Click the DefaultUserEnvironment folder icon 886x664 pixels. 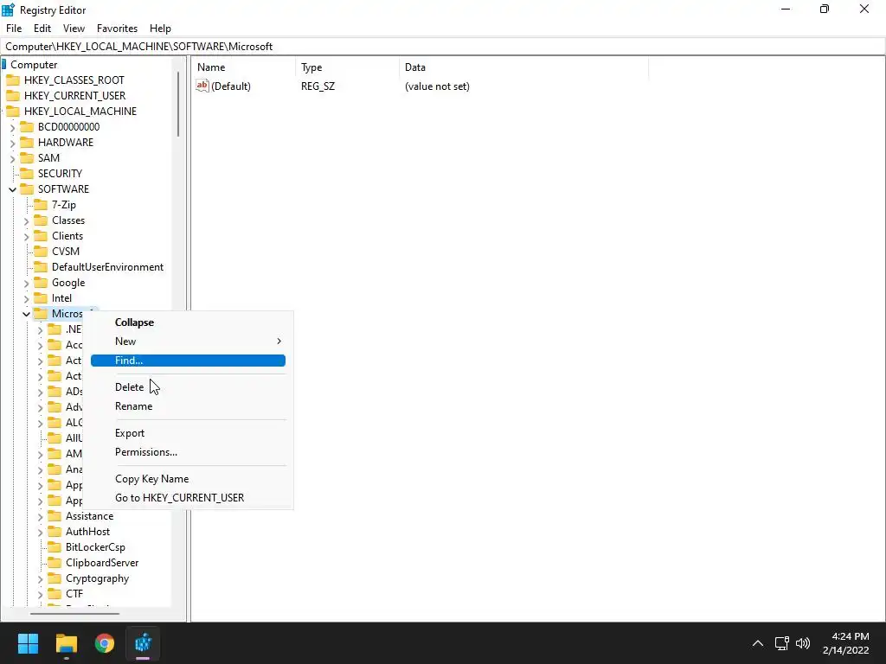(41, 266)
